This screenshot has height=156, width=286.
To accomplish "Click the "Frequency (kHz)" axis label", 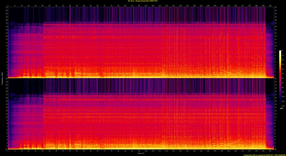I will pyautogui.click(x=2, y=78).
